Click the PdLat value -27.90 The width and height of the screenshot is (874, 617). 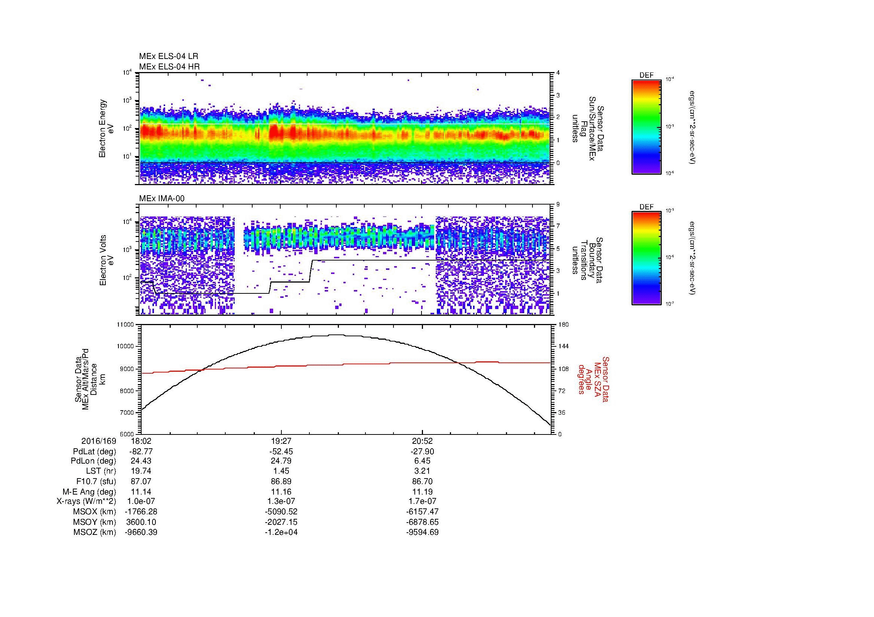422,452
